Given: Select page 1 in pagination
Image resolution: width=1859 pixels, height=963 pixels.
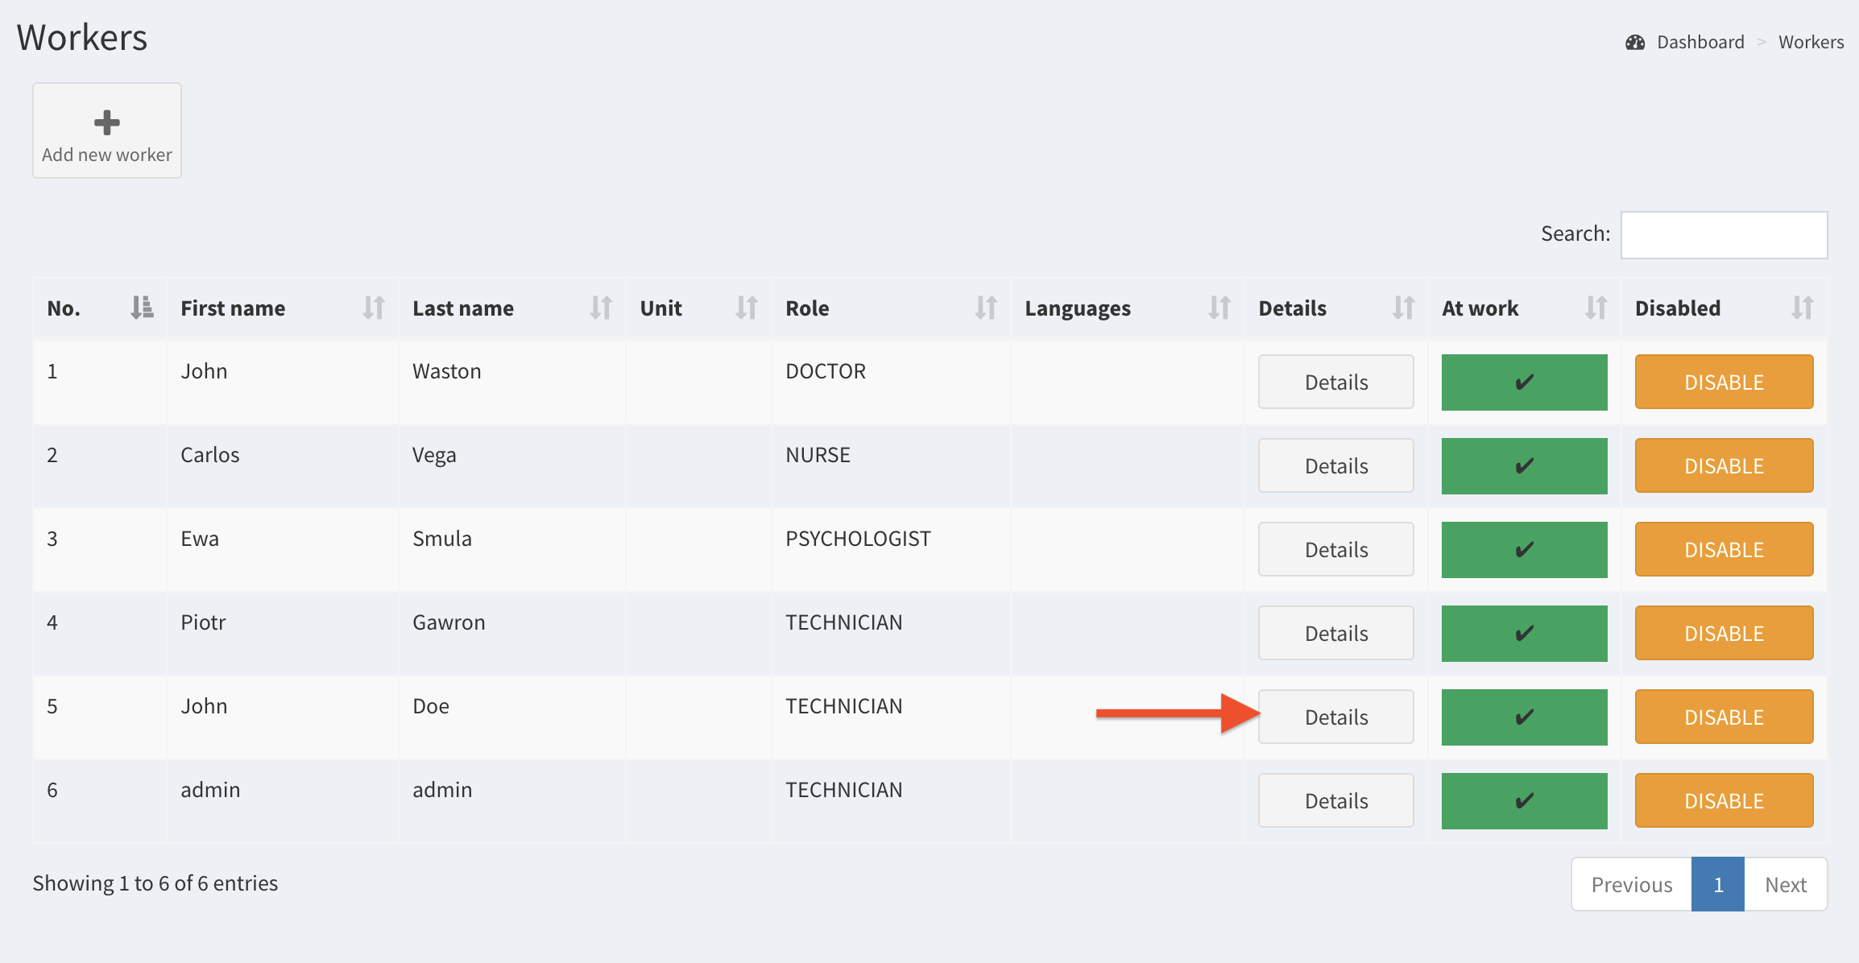Looking at the screenshot, I should 1717,885.
